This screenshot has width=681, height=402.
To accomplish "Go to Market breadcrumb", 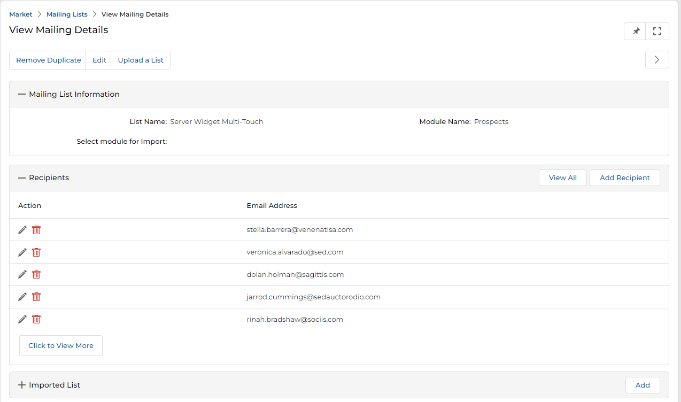I will click(x=21, y=14).
